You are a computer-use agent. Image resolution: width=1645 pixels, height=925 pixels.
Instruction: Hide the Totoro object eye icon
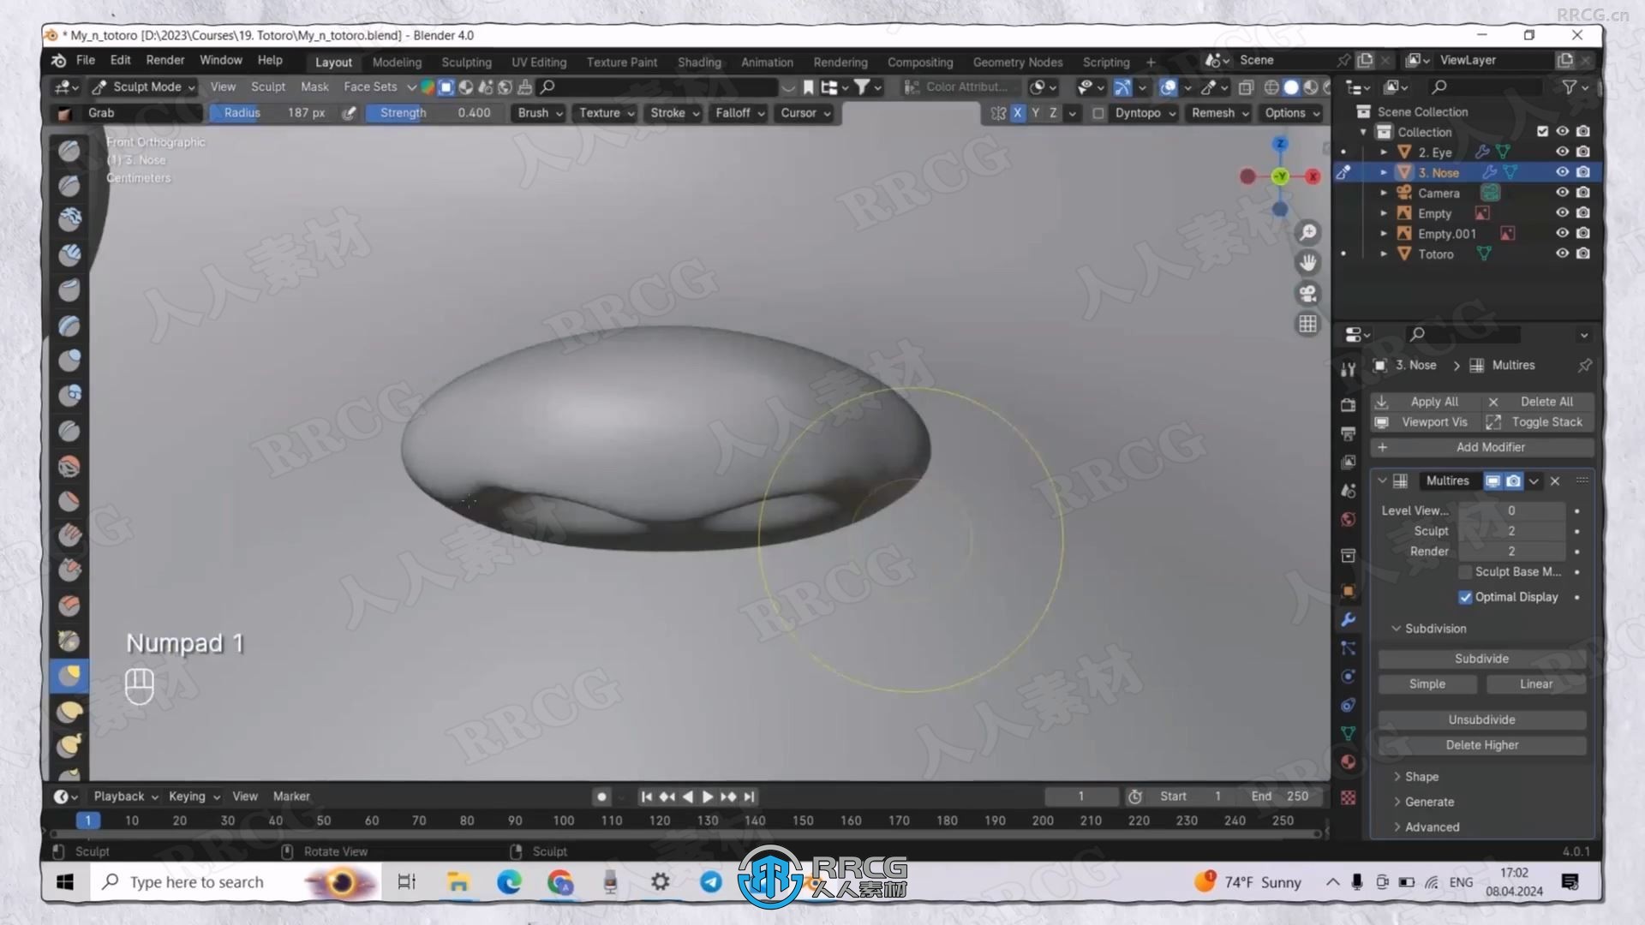[1562, 254]
